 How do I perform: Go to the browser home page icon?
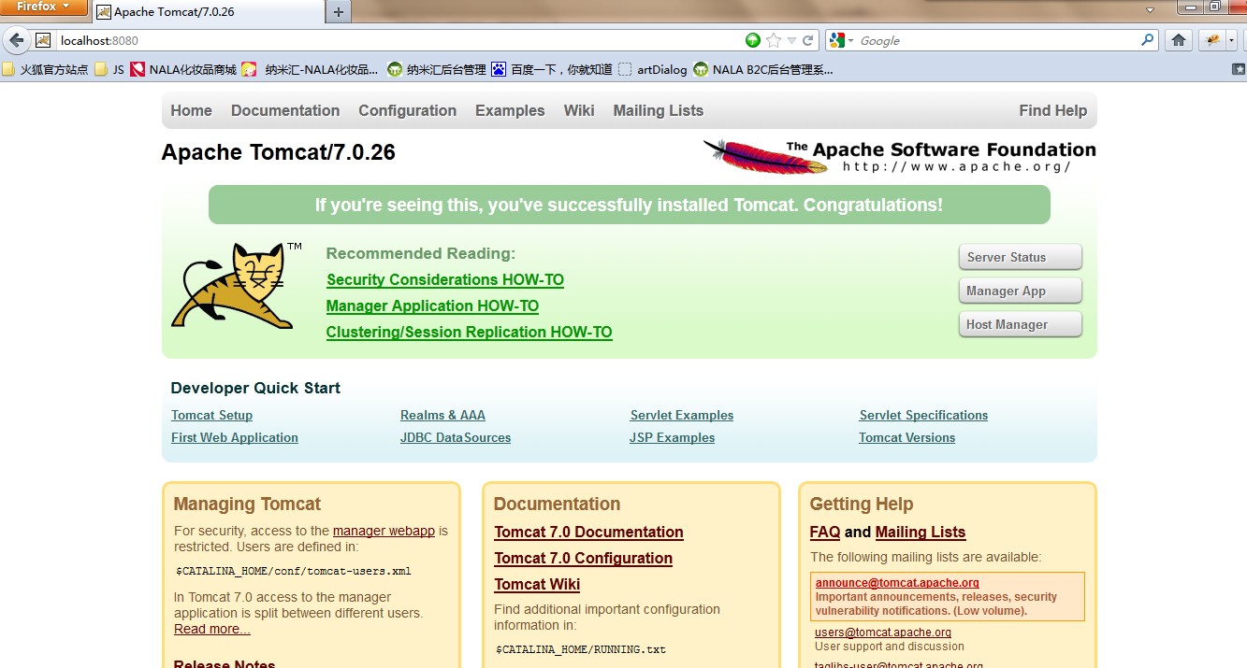[x=1179, y=40]
